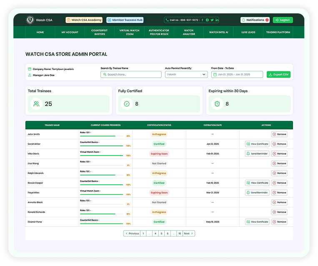
Task: Click certificate icon in Eleanor Pena row
Action: pyautogui.click(x=248, y=222)
